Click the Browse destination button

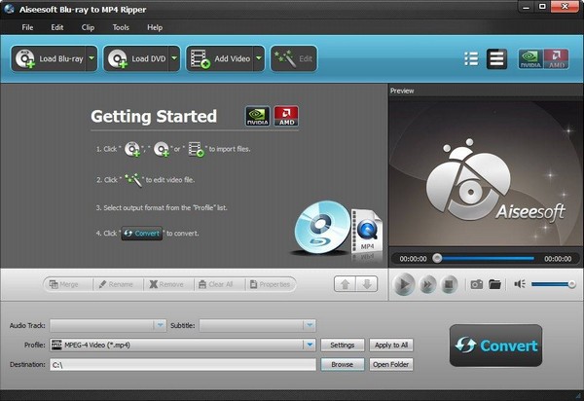click(x=342, y=365)
